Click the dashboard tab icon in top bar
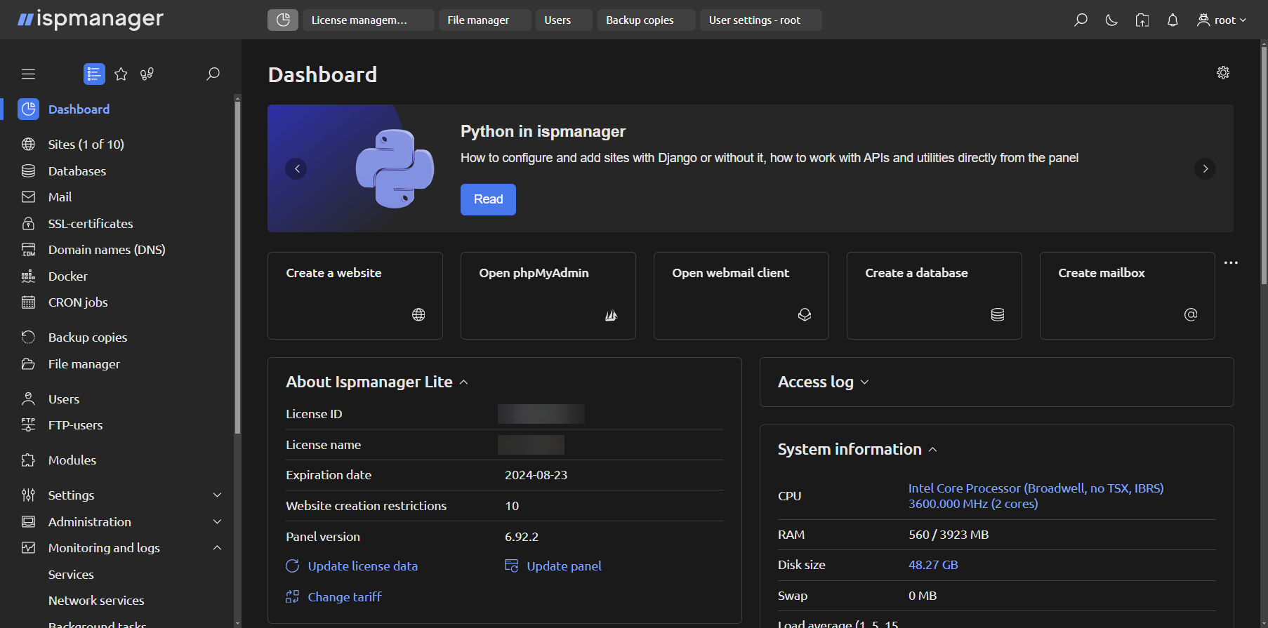Image resolution: width=1268 pixels, height=628 pixels. tap(283, 20)
